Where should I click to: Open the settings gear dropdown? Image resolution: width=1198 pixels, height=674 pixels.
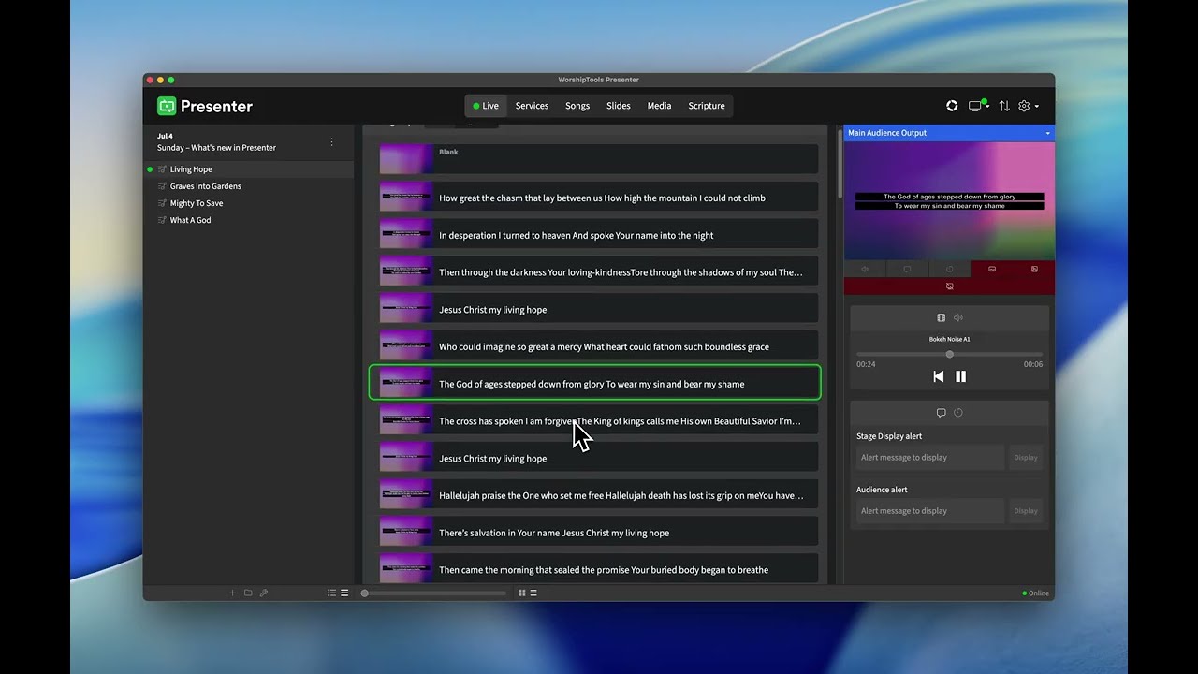[x=1028, y=106]
